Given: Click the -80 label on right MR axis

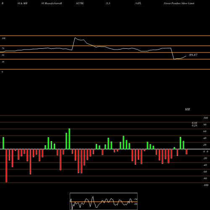Looking at the screenshot, I should click(205, 178).
